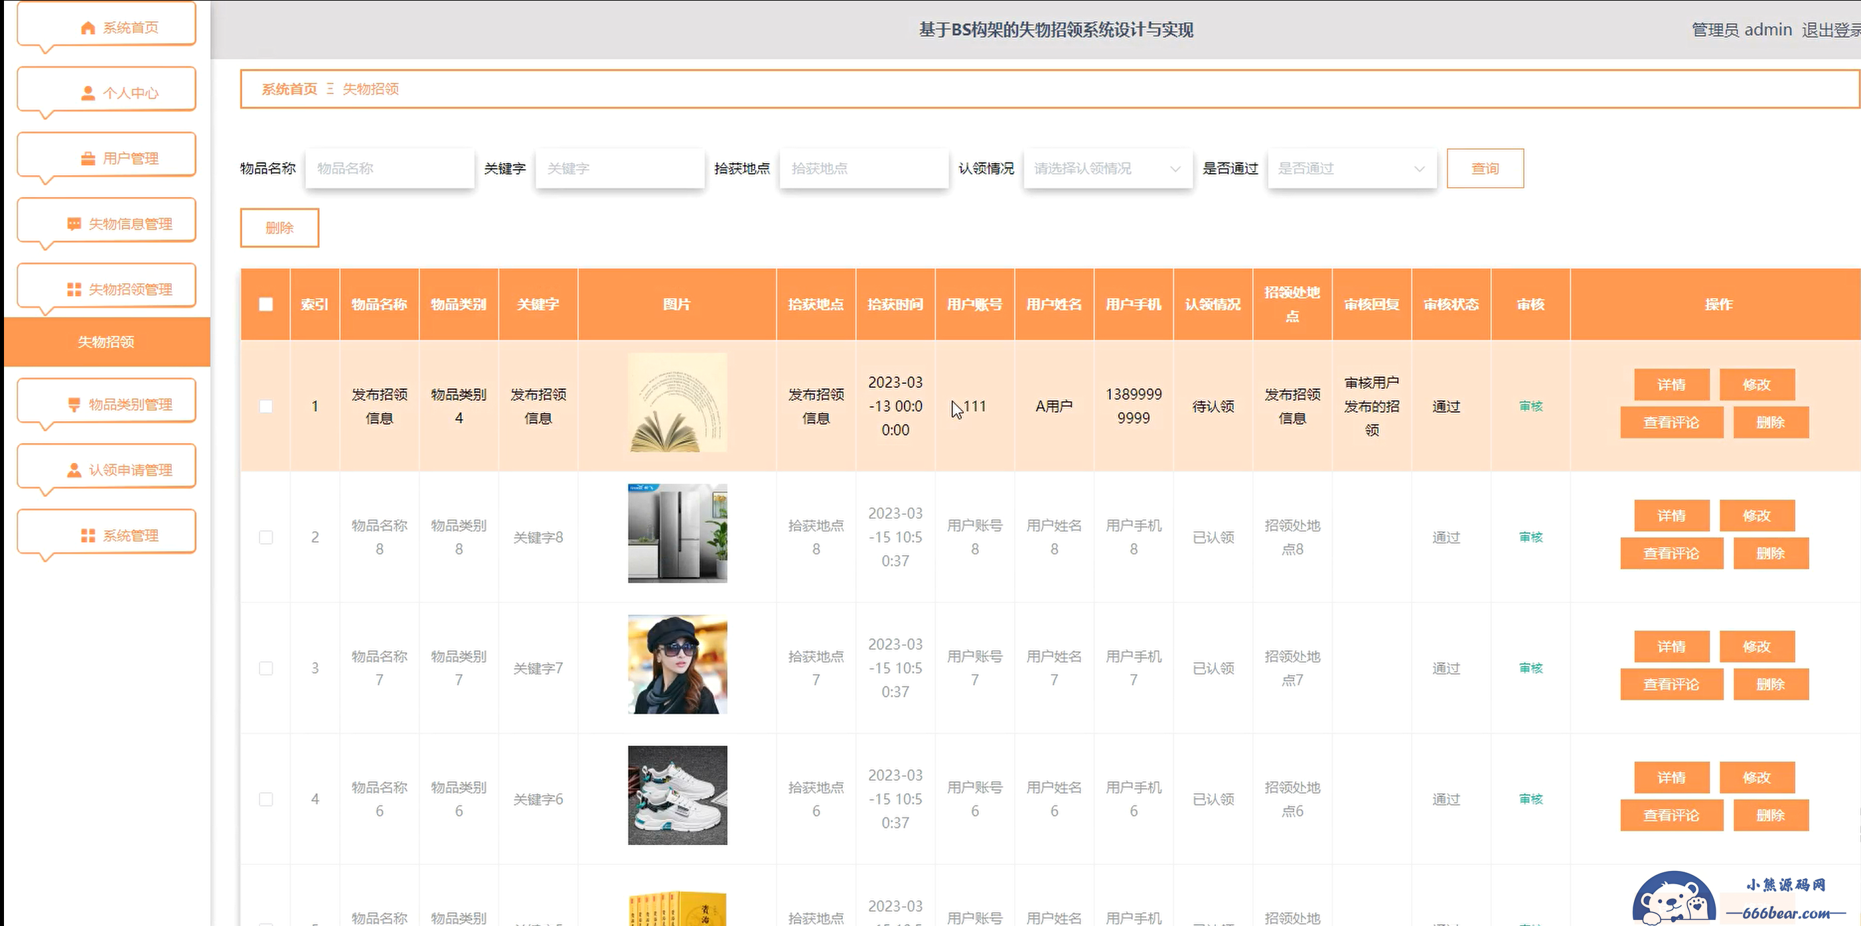Collapse 失物招领管理 sidebar menu
This screenshot has width=1861, height=926.
(x=106, y=286)
